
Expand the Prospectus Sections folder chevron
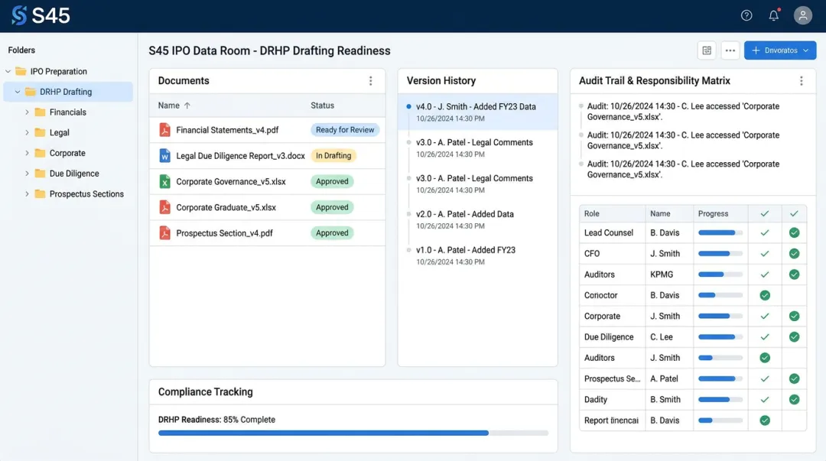27,194
